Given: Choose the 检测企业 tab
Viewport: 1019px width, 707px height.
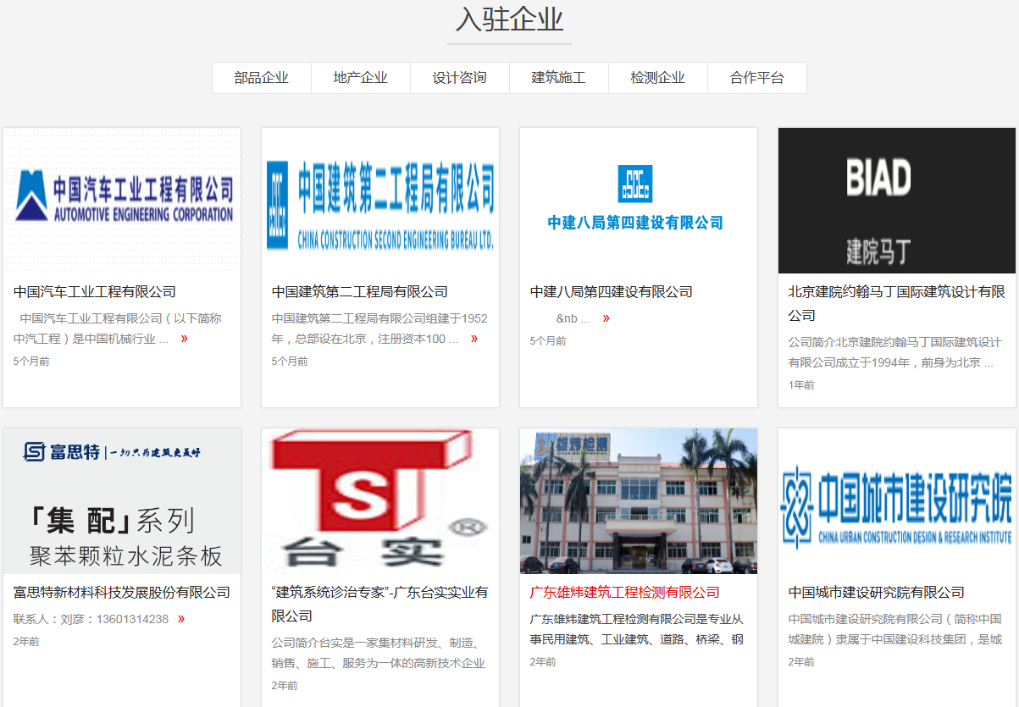Looking at the screenshot, I should [x=658, y=78].
